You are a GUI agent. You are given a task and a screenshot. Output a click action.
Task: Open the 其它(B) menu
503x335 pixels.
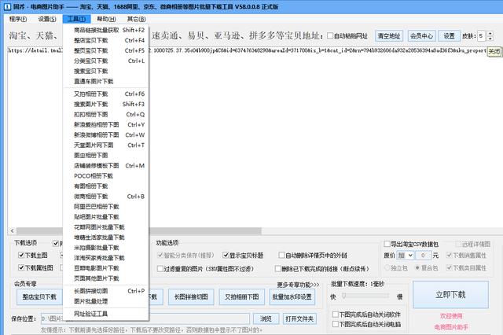[136, 19]
